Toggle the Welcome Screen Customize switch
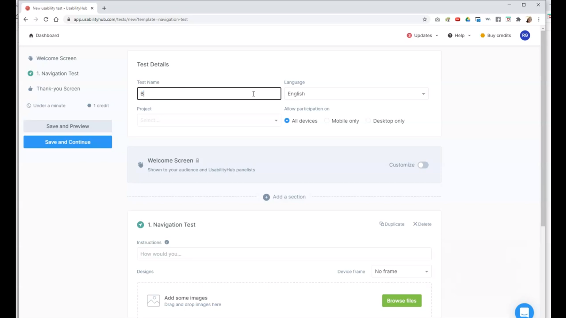 [423, 165]
